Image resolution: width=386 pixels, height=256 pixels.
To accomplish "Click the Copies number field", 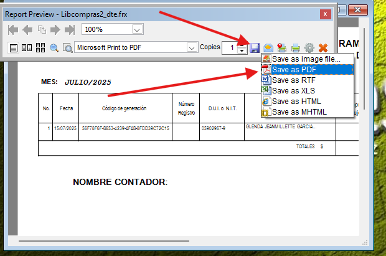I will tap(230, 47).
